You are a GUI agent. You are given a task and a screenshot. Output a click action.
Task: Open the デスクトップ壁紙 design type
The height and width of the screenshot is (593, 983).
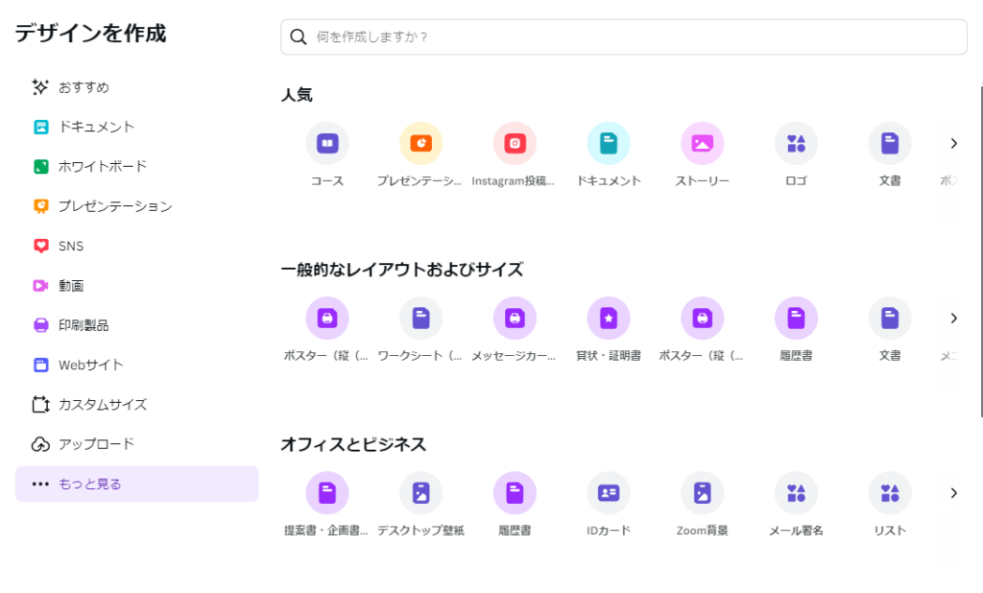point(420,492)
